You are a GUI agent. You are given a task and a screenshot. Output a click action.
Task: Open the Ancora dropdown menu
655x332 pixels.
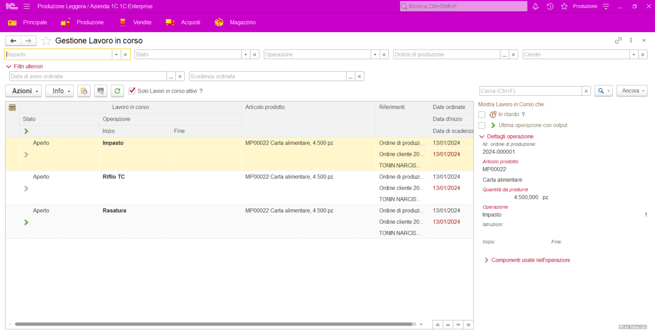(632, 91)
